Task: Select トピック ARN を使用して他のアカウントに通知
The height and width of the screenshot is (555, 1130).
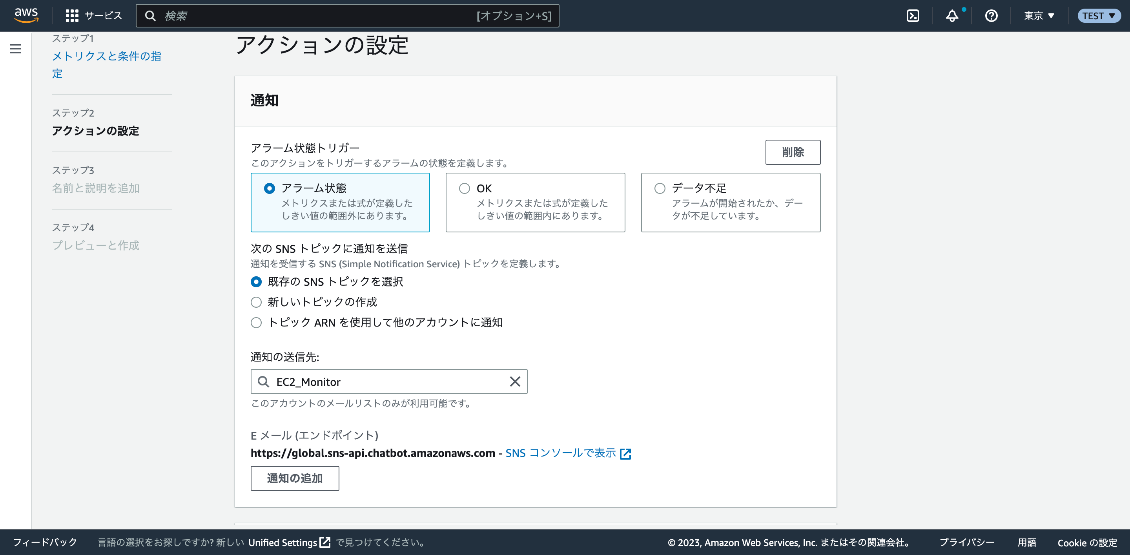Action: coord(256,323)
